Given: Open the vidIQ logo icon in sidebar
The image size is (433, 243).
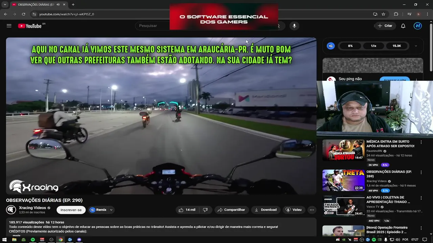Looking at the screenshot, I should [x=331, y=46].
